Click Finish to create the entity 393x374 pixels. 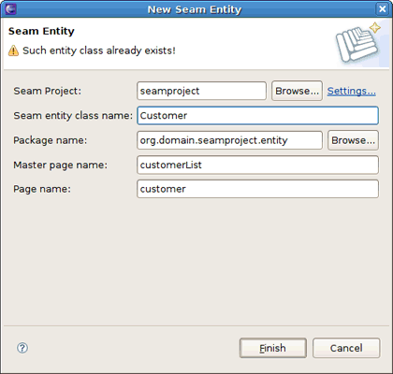[x=273, y=348]
